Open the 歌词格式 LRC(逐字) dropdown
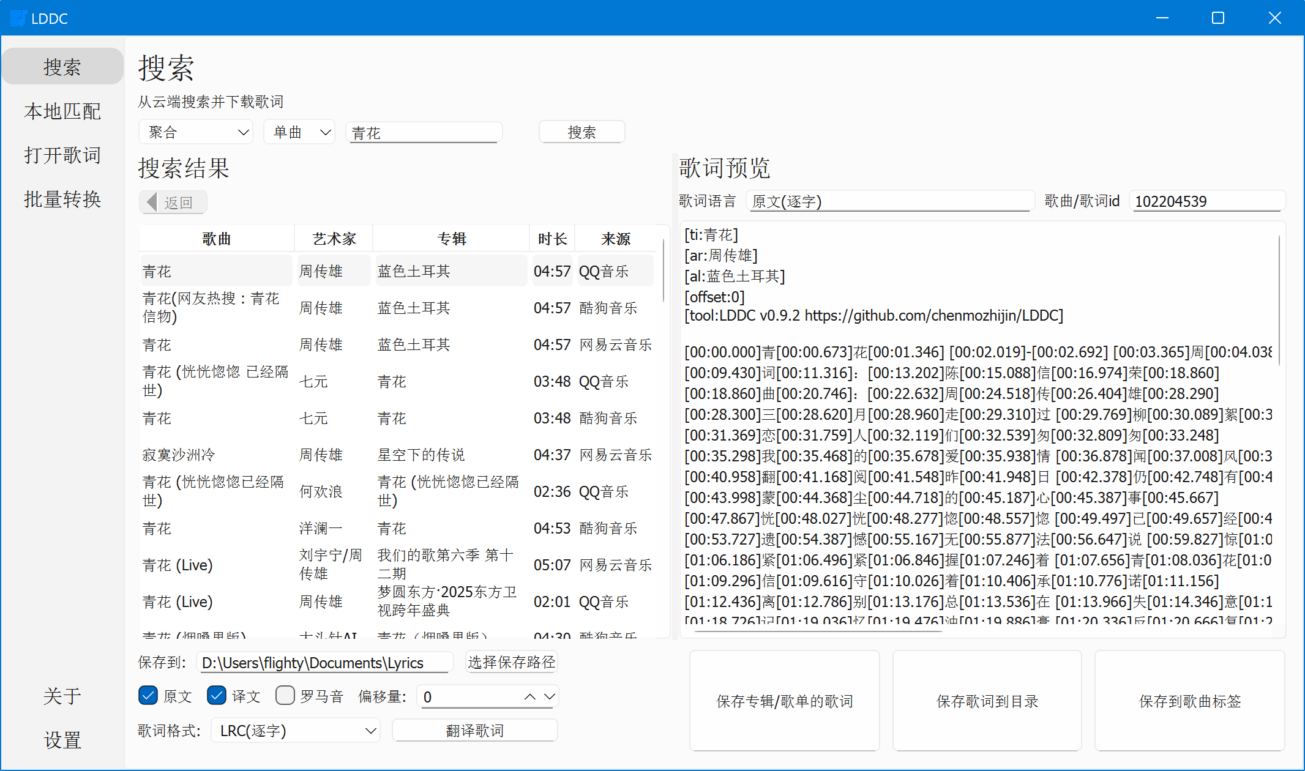The width and height of the screenshot is (1305, 771). (296, 731)
